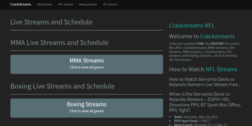Click the 'Links are updated ONE day BEFORE' paragraph

[204, 52]
